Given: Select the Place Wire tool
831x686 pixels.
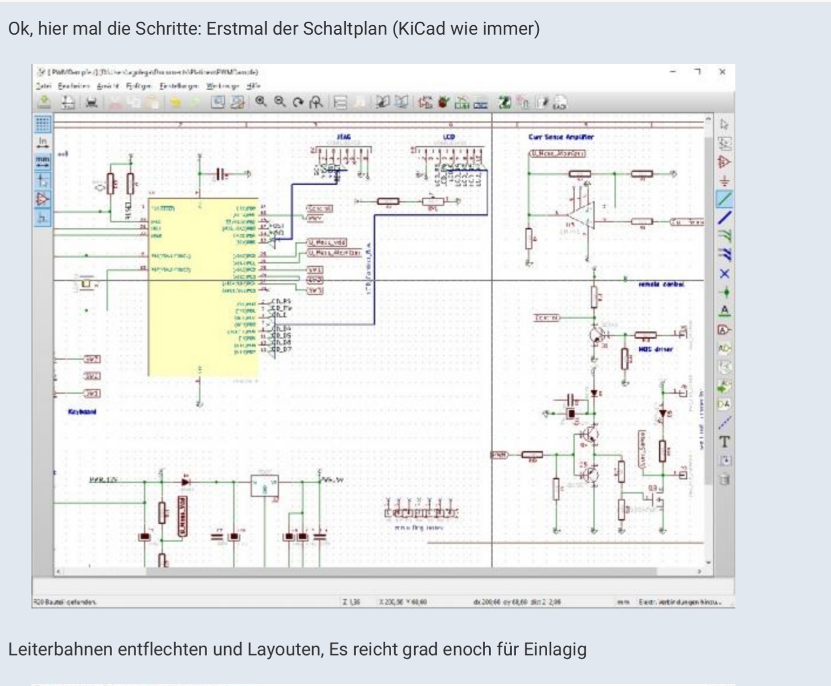Looking at the screenshot, I should click(725, 199).
